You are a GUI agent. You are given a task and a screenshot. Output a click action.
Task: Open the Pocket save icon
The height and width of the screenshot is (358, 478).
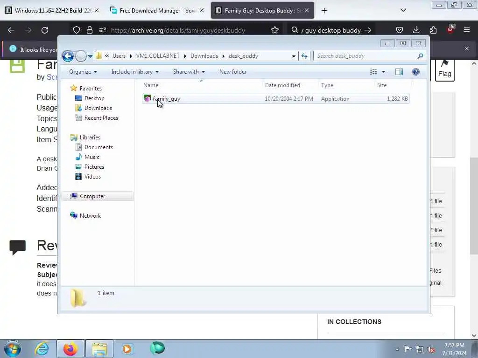tap(400, 30)
